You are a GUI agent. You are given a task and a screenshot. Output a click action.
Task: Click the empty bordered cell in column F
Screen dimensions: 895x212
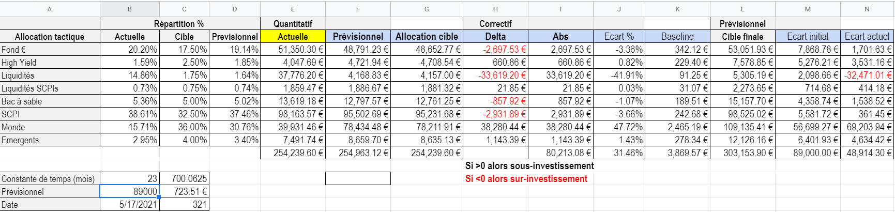(x=358, y=178)
